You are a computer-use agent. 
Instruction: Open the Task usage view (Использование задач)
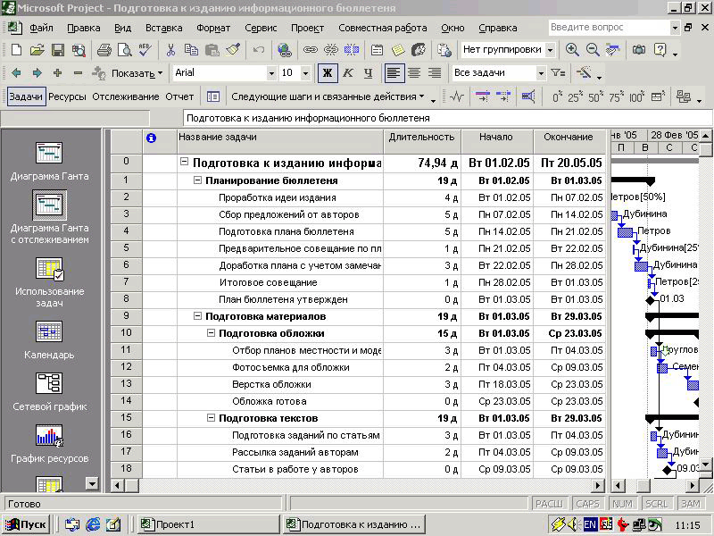(49, 282)
